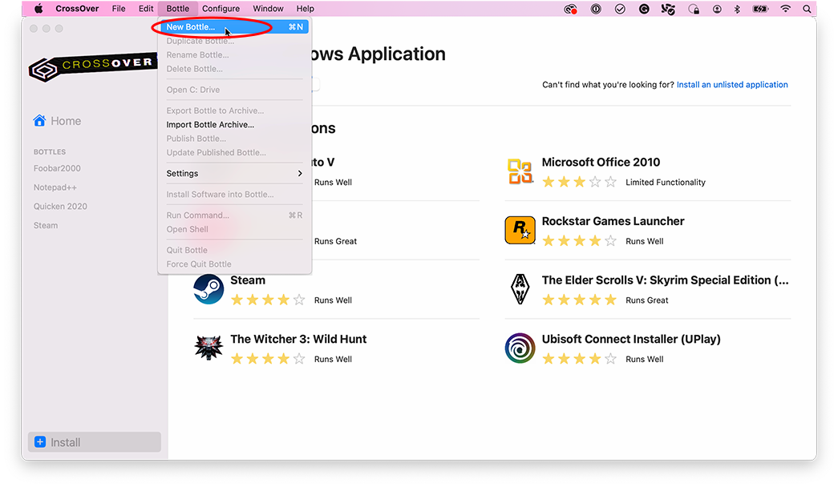
Task: Click the battery status indicator
Action: click(760, 9)
